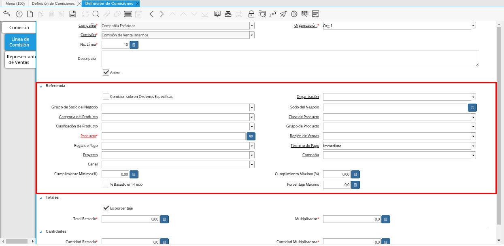The height and width of the screenshot is (246, 504).
Task: Toggle the Es porcentaje checkbox
Action: click(106, 208)
